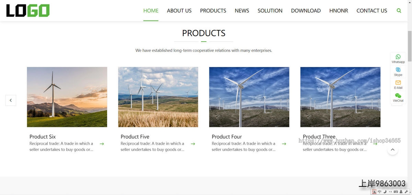412x195 pixels.
Task: Click the search magnifier icon in header
Action: pyautogui.click(x=399, y=11)
